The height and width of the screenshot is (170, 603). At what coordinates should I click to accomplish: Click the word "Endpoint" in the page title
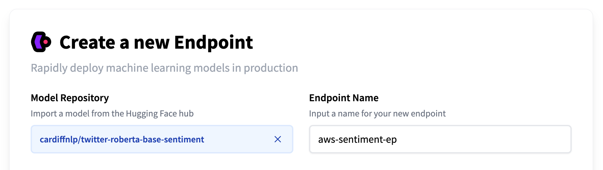click(213, 42)
